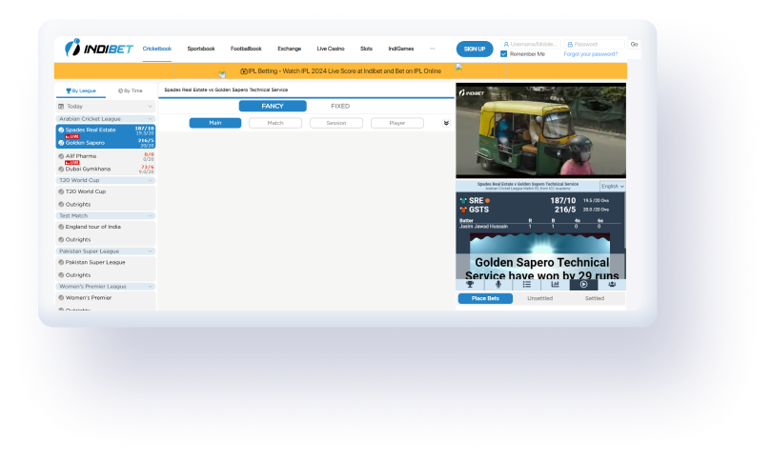The width and height of the screenshot is (772, 461).
Task: Select the Match filter button
Action: (275, 123)
